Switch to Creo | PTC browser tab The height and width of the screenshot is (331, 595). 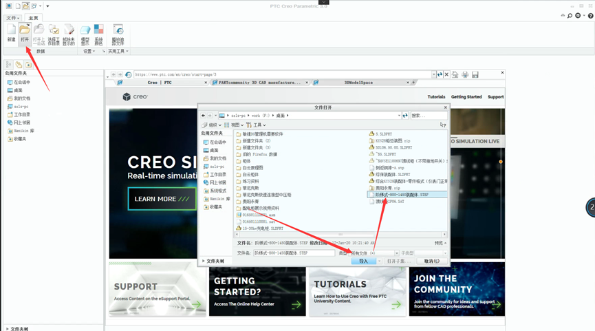[160, 83]
